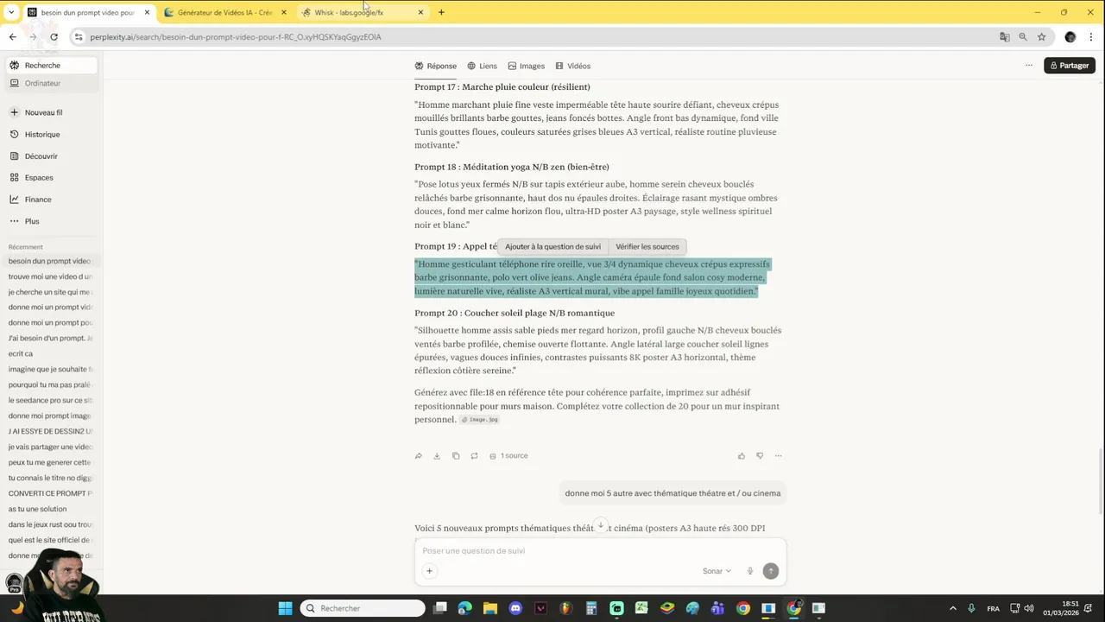Bookmark this page with the star icon
1105x622 pixels.
[x=1042, y=37]
